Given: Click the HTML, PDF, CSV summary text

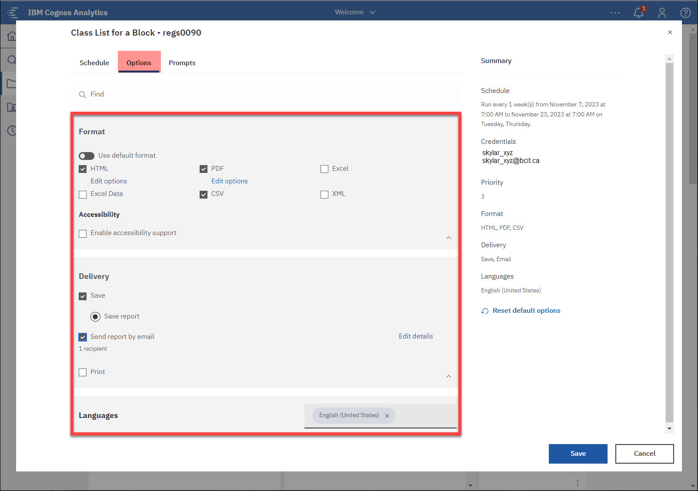Looking at the screenshot, I should [502, 228].
